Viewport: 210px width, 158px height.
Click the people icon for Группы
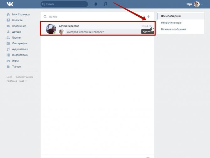[8, 38]
